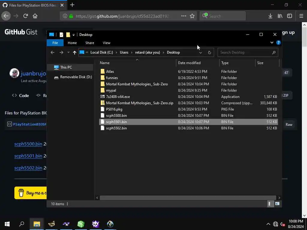Go to the browser home page
Viewport: 307px width, 230px height.
click(x=35, y=16)
